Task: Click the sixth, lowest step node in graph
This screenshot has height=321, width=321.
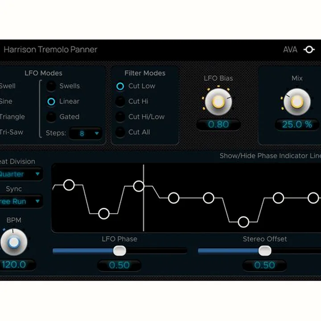Action: click(x=243, y=222)
